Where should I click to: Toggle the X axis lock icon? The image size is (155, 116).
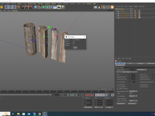point(6,7)
